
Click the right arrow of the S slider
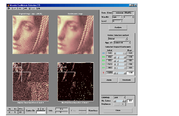click(125, 73)
